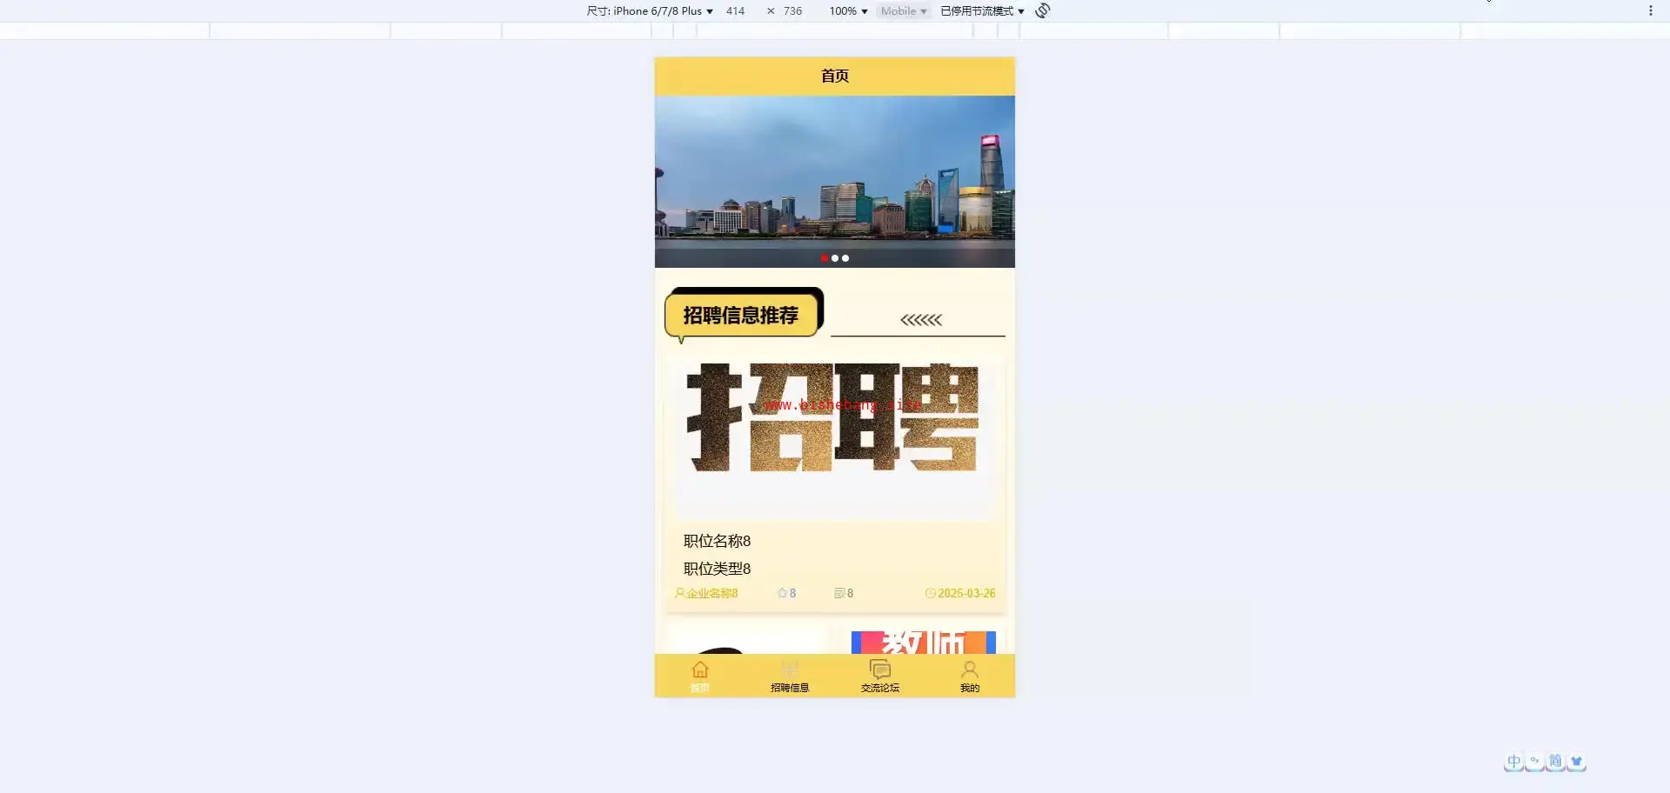The image size is (1670, 793).
Task: Open the throttling mode dropdown
Action: coord(982,11)
